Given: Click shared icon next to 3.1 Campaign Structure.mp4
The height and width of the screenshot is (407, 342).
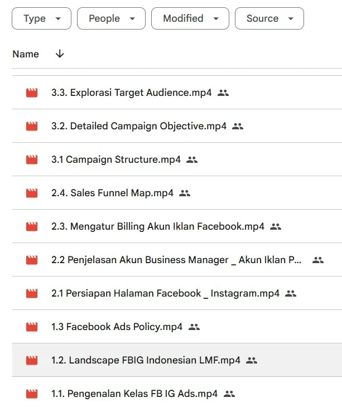Looking at the screenshot, I should pyautogui.click(x=192, y=160).
